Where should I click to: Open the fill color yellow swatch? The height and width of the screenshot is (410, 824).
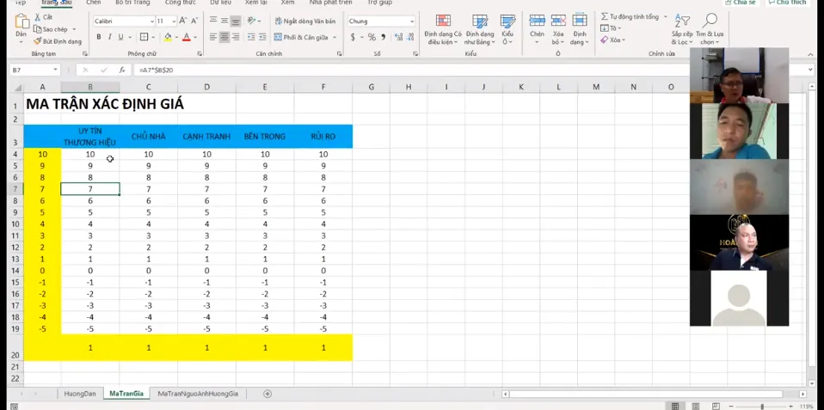point(168,37)
